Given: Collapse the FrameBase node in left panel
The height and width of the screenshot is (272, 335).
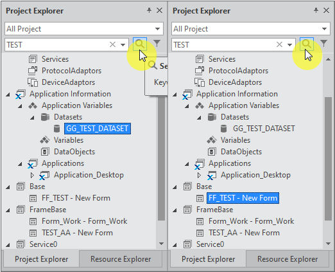Looking at the screenshot, I should click(8, 210).
